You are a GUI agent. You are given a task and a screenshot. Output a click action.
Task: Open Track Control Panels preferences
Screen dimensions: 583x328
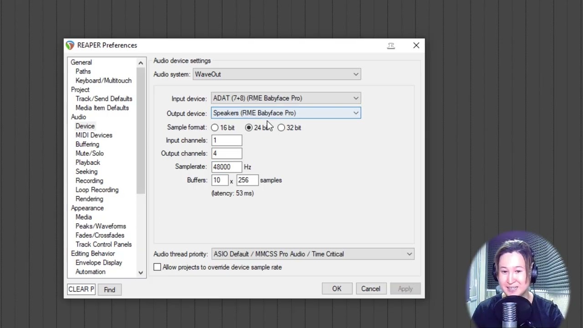tap(103, 245)
